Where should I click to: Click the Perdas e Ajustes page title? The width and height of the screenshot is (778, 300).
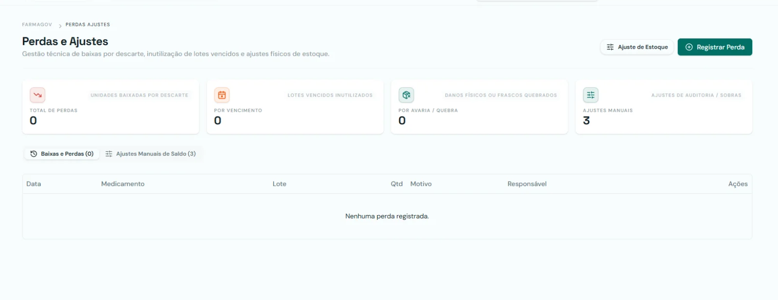pos(65,41)
